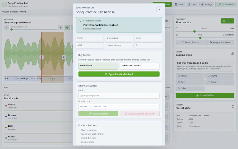Click the Song Practice Lab app logo icon
This screenshot has width=238, height=149.
(x=4, y=4)
